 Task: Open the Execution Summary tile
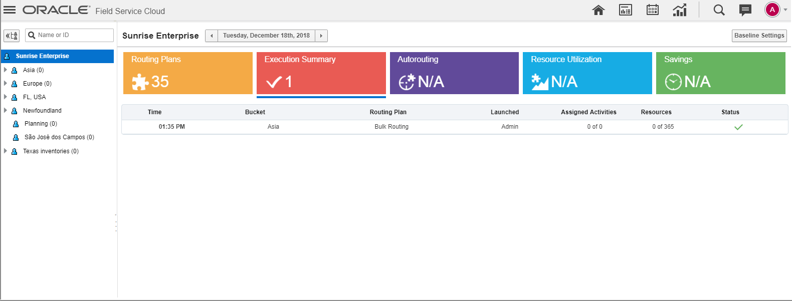(321, 73)
